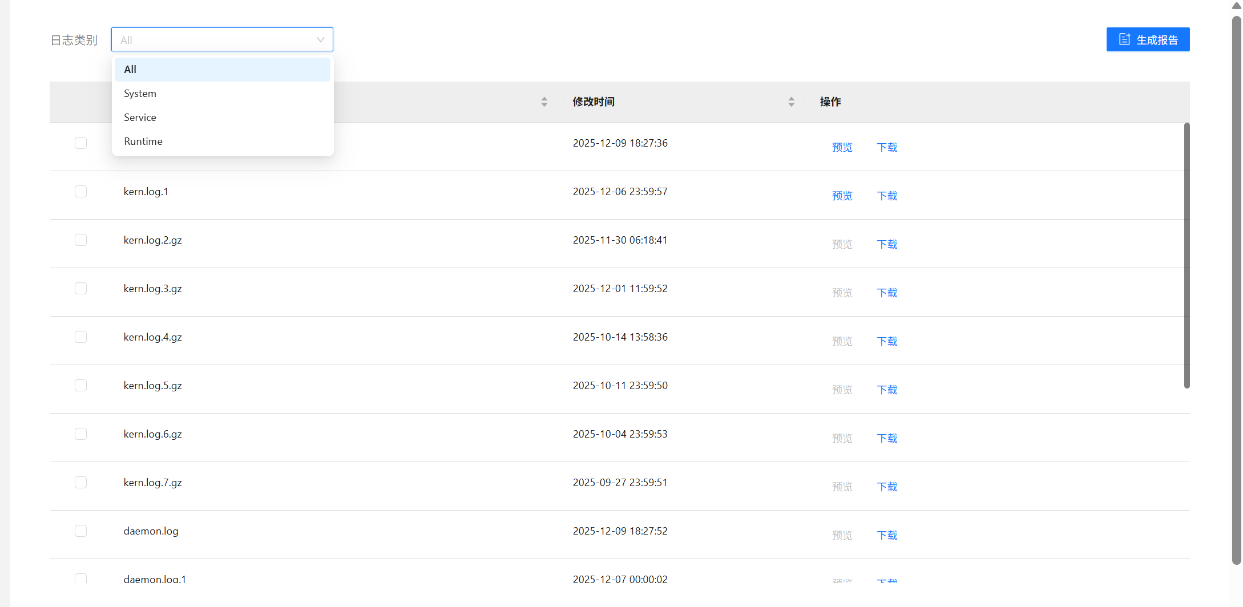
Task: Click the report document icon
Action: [x=1124, y=39]
